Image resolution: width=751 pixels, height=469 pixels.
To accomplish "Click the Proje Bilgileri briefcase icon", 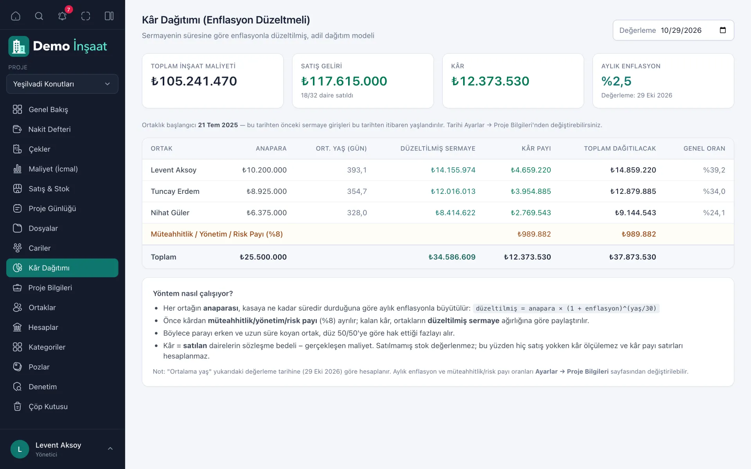I will pos(18,288).
